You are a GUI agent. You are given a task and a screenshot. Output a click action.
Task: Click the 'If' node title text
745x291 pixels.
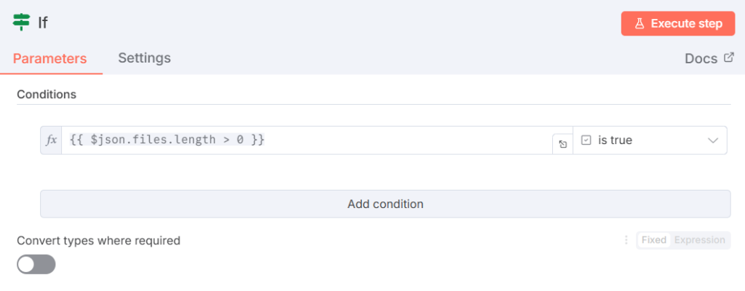click(x=43, y=23)
